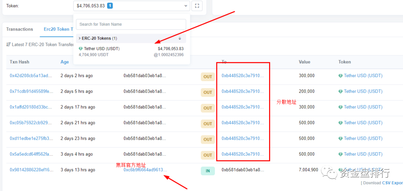The image size is (403, 191).
Task: Click the IN badge in 3 days 13 hrs row
Action: (208, 171)
